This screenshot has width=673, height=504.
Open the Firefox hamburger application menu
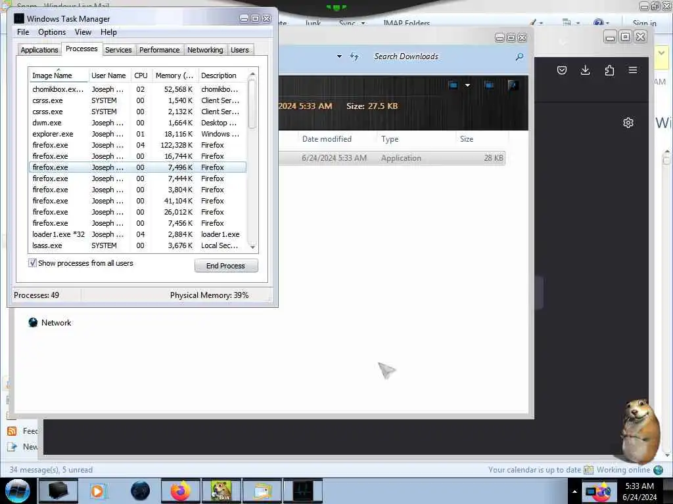point(633,70)
